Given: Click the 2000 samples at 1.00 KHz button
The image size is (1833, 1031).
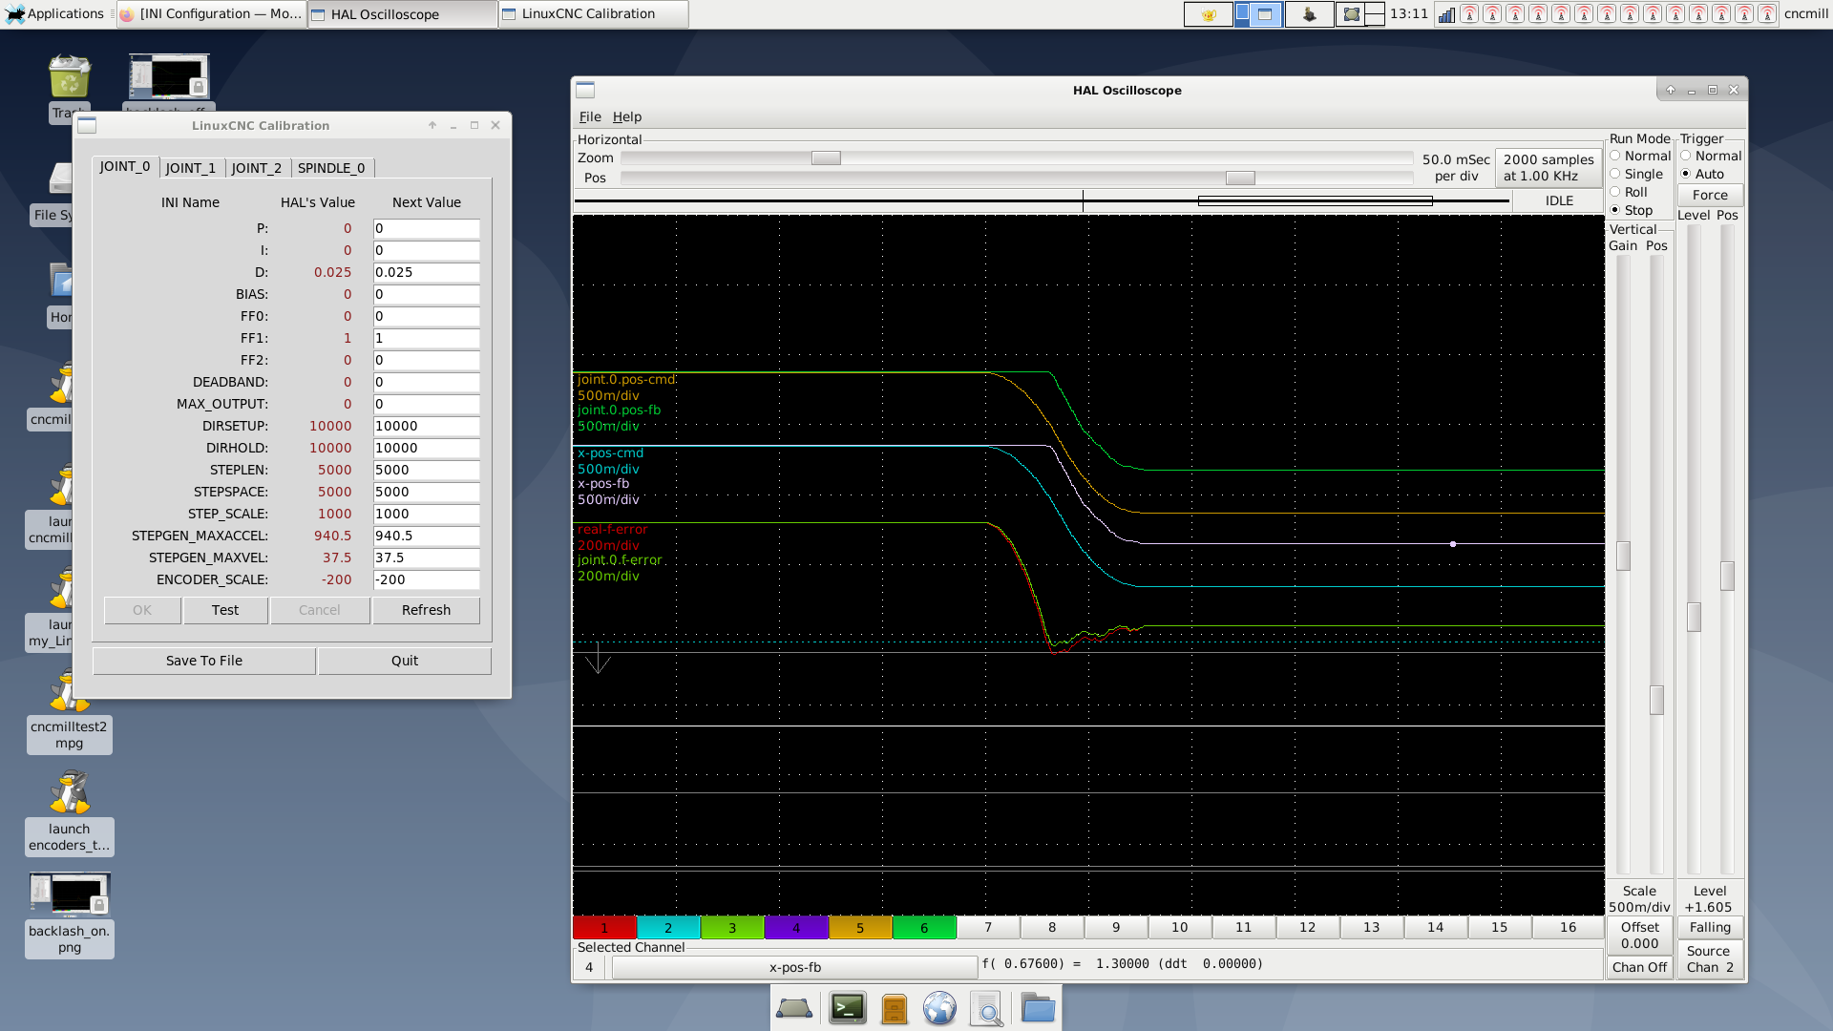Looking at the screenshot, I should (x=1549, y=167).
